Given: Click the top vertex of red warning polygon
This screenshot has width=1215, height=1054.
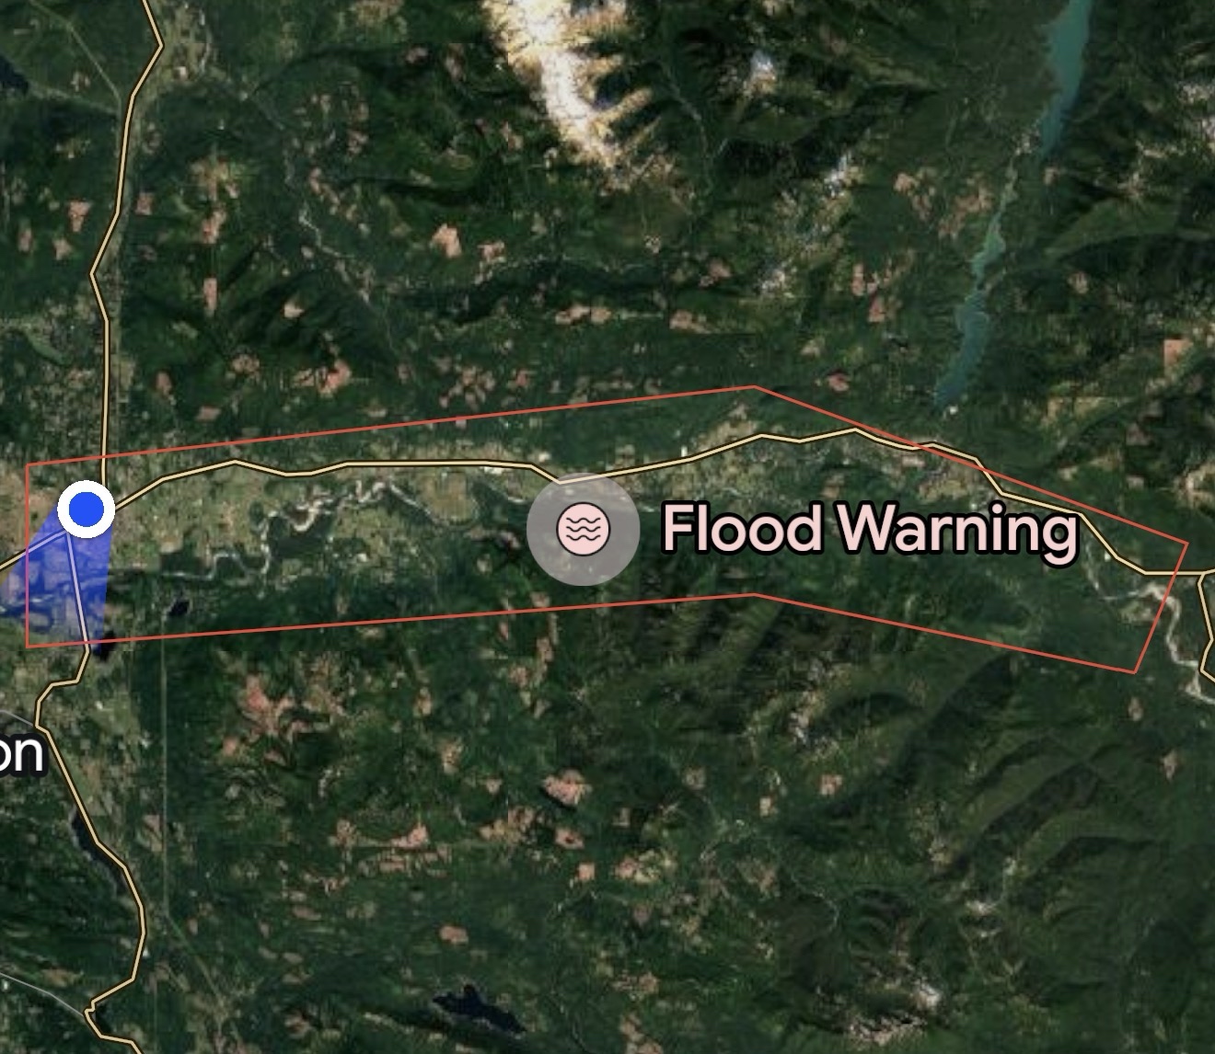Looking at the screenshot, I should (755, 387).
